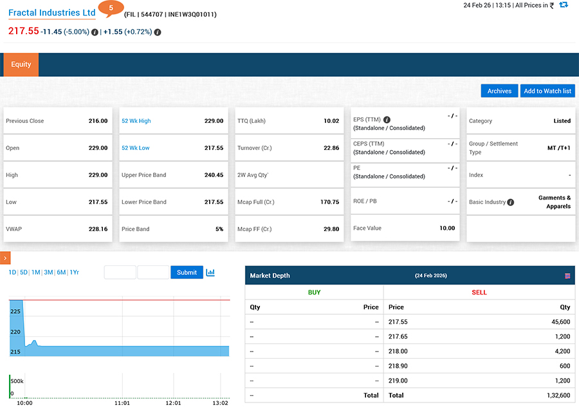Click the grid icon in Market Depth header
Screen dimensions: 579x416
point(567,276)
